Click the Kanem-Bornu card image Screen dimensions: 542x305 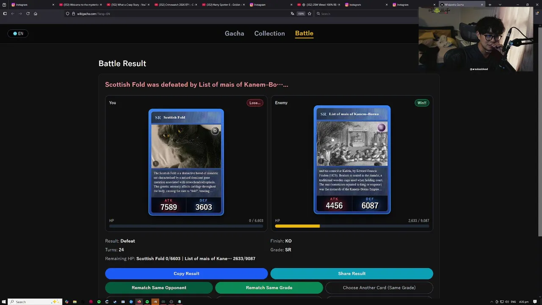[352, 144]
